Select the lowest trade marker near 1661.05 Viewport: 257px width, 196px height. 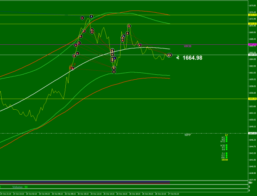coord(114,72)
